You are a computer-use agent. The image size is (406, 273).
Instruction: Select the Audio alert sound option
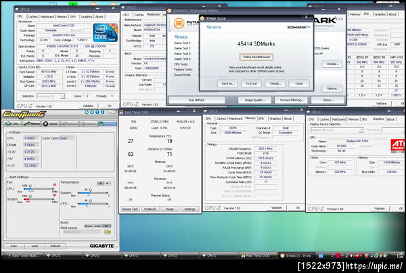click(x=97, y=226)
